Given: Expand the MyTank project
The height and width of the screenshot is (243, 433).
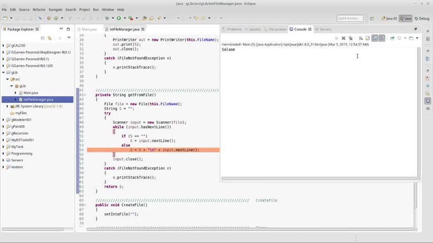Looking at the screenshot, I should tap(4, 147).
